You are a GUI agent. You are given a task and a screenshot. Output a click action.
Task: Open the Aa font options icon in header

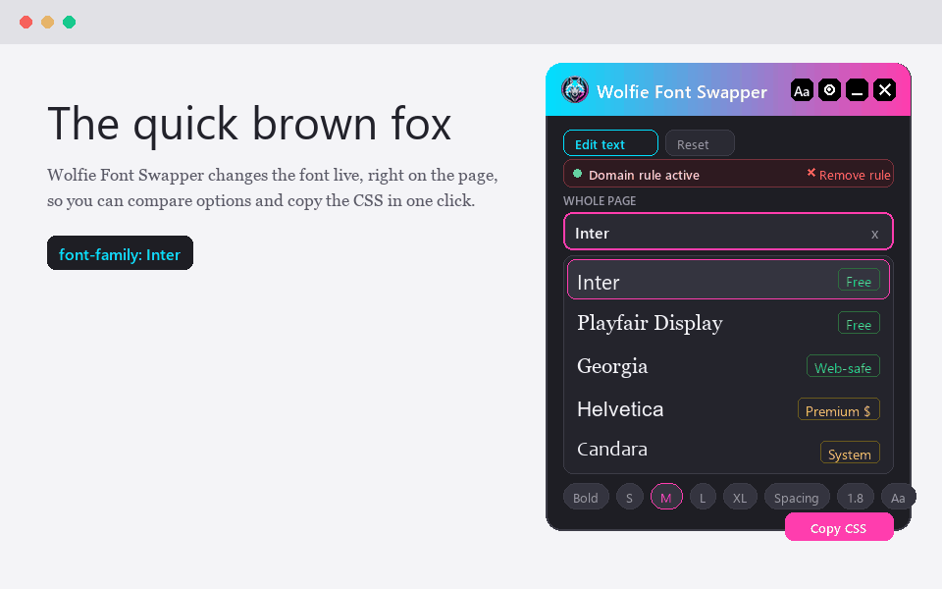802,90
